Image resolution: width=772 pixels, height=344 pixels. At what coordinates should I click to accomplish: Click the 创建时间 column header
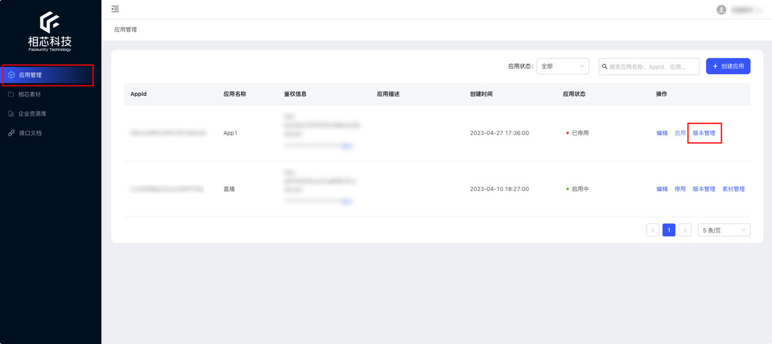click(481, 95)
